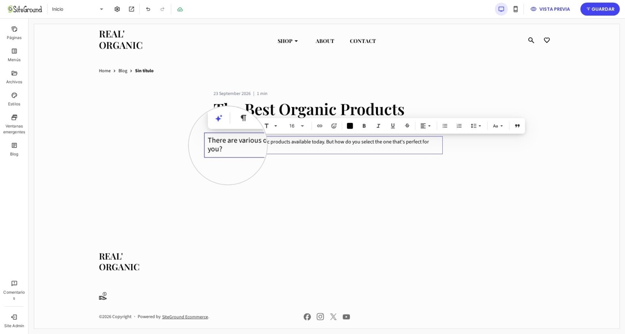Click the Best Organic Products heading
This screenshot has width=625, height=334.
pyautogui.click(x=309, y=109)
